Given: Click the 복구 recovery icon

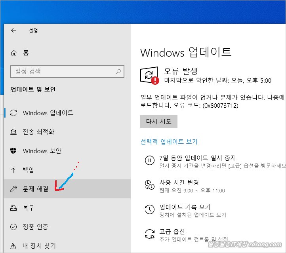Looking at the screenshot, I should (x=13, y=208).
